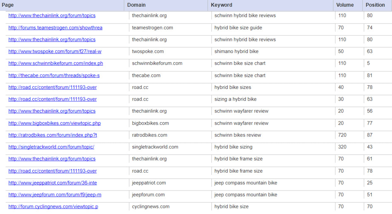Click the keyword 'hybrid bike size guide'
The image size is (392, 214).
coord(238,28)
